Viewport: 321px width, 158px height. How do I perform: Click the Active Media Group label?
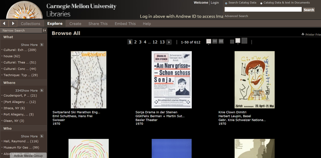coord(28,156)
